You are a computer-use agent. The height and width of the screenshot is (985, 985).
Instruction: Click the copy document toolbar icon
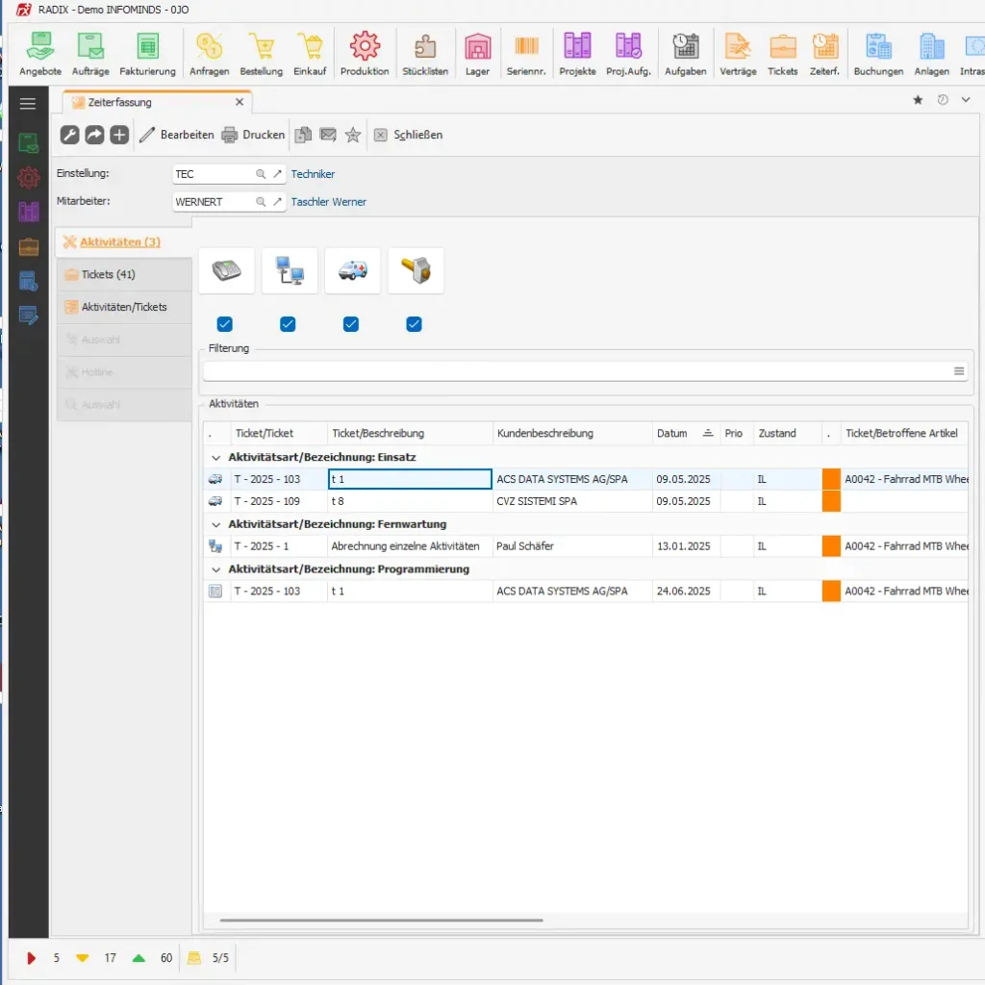(x=303, y=135)
